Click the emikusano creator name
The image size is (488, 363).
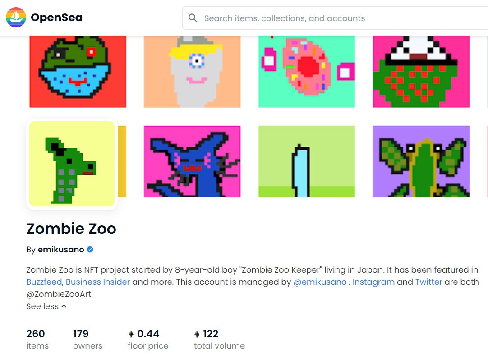[x=61, y=250]
